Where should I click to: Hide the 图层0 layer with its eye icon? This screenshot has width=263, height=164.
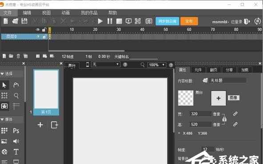point(38,37)
